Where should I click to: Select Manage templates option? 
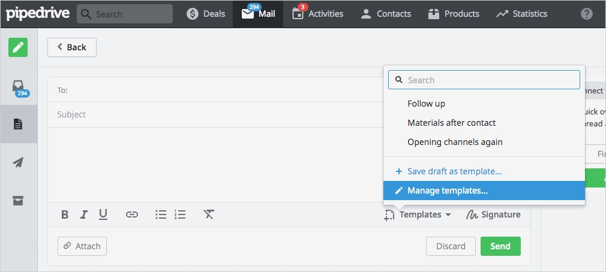click(x=447, y=191)
